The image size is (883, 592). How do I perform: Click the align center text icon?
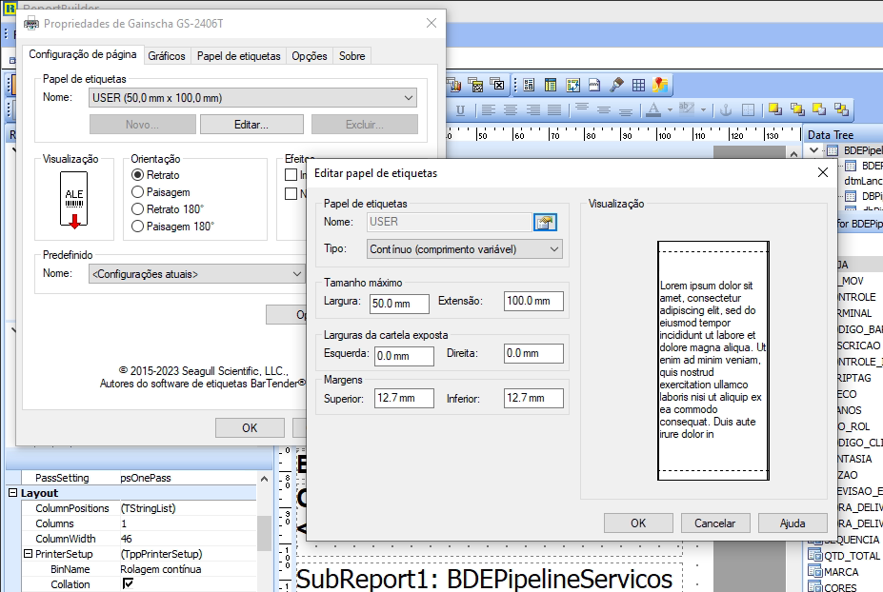coord(511,110)
